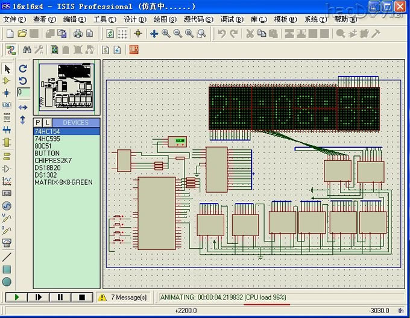Click the zoom in magnifier icon
This screenshot has height=318, width=410.
point(166,34)
